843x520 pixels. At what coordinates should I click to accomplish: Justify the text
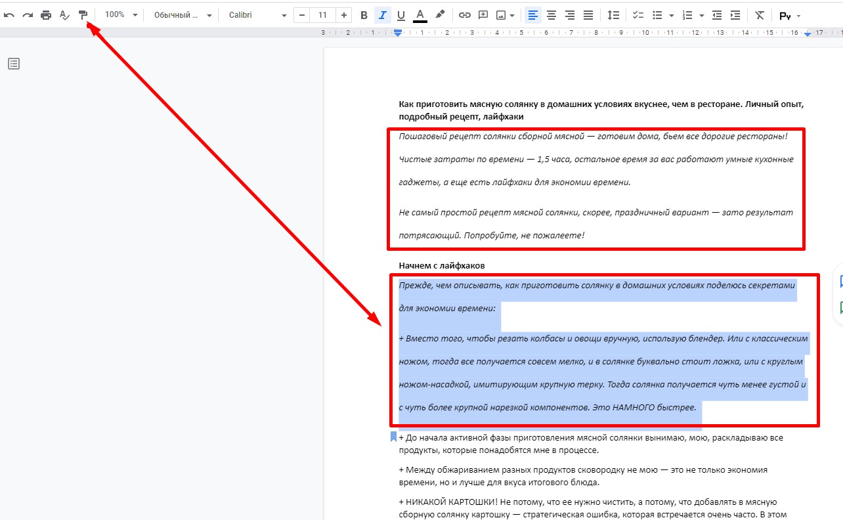coord(588,15)
